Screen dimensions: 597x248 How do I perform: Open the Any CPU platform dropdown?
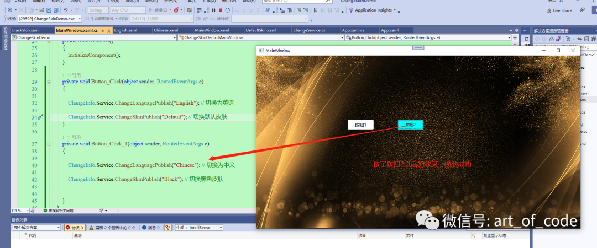pos(128,10)
